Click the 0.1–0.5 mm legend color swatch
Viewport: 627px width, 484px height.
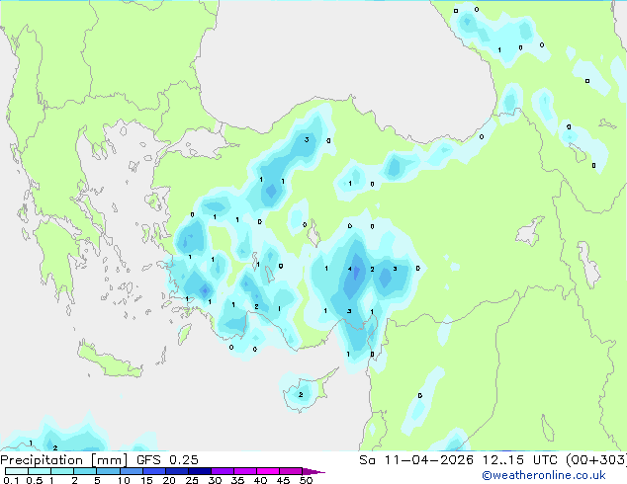(17, 471)
